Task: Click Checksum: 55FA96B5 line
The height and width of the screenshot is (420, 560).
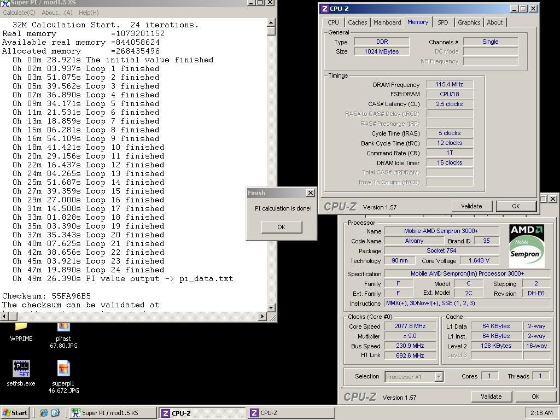Action: click(x=46, y=296)
